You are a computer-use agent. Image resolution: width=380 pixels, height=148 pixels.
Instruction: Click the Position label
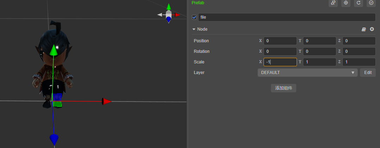pos(201,41)
